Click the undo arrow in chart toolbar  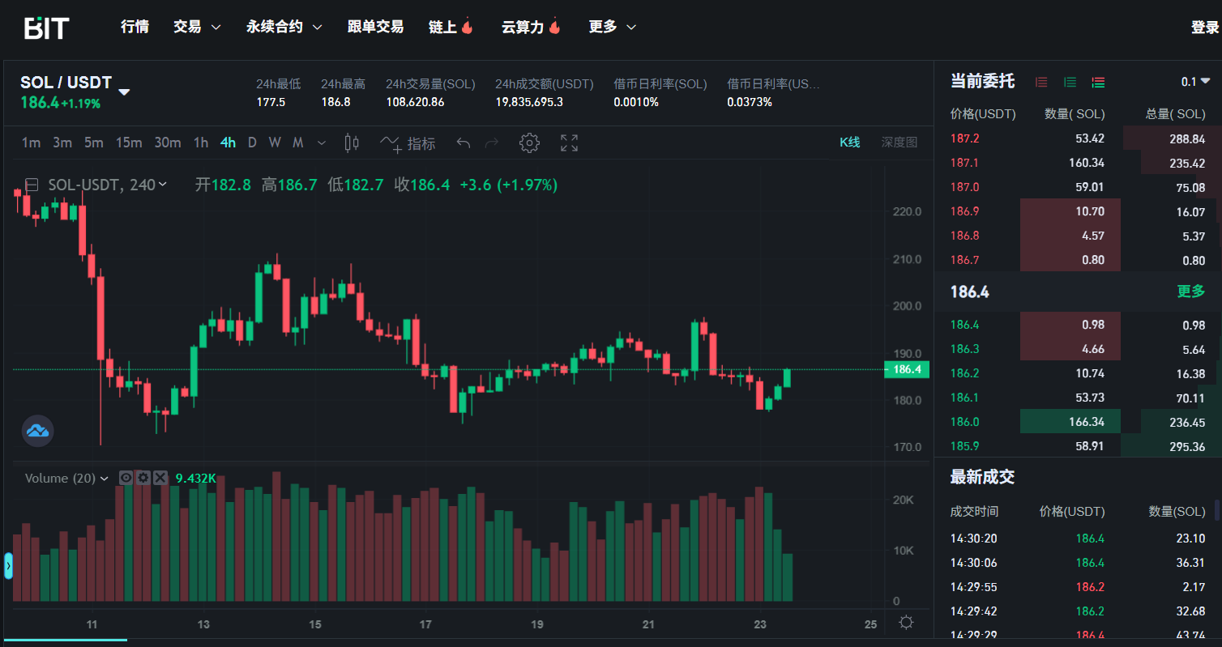(464, 143)
